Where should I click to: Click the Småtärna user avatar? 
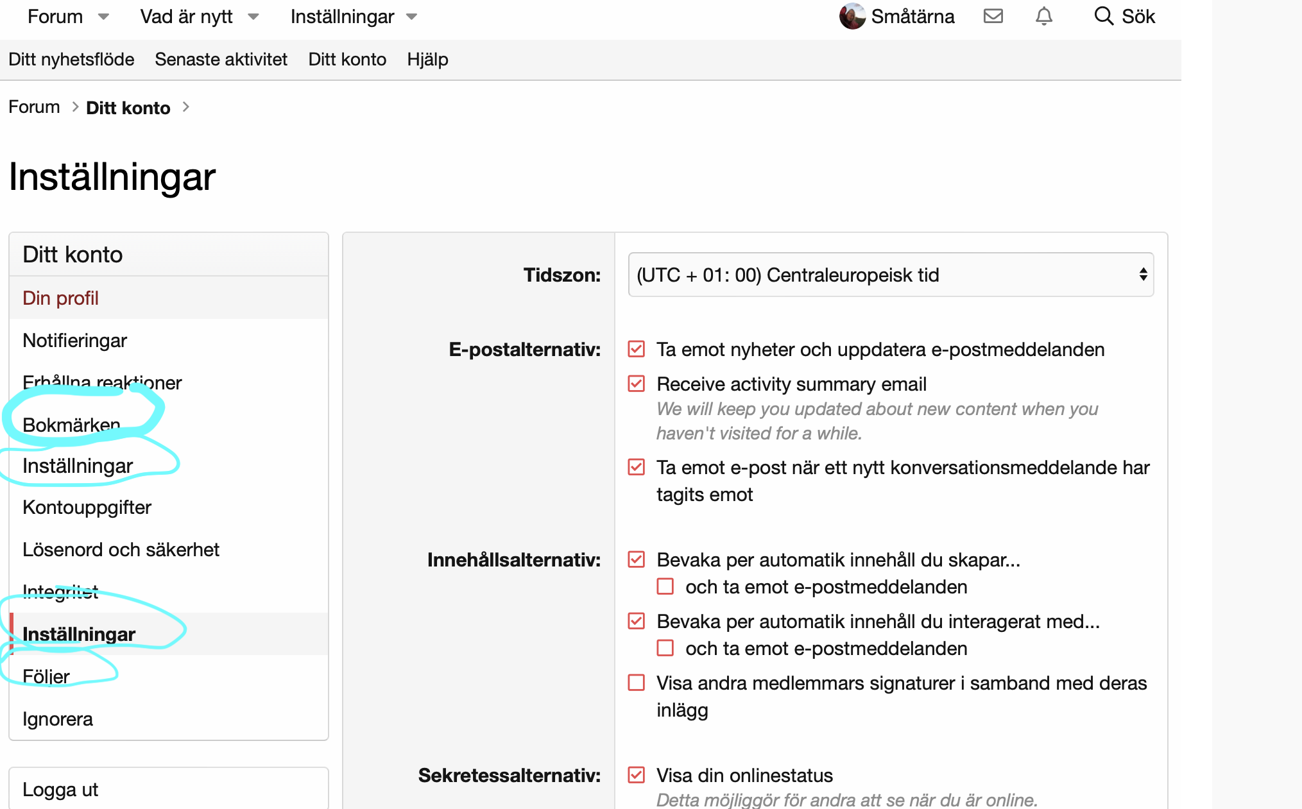852,16
